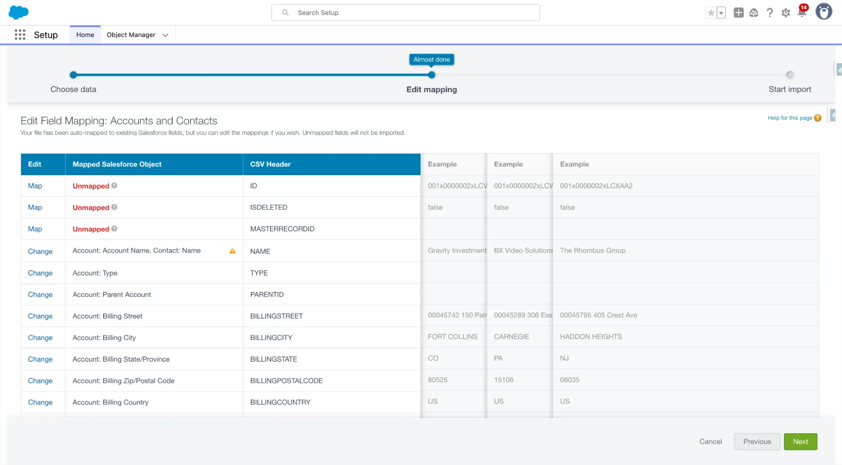Click the Salesforce cloud logo
Viewport: 842px width, 465px height.
coord(19,12)
